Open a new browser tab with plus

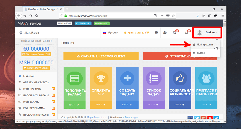coord(67,9)
